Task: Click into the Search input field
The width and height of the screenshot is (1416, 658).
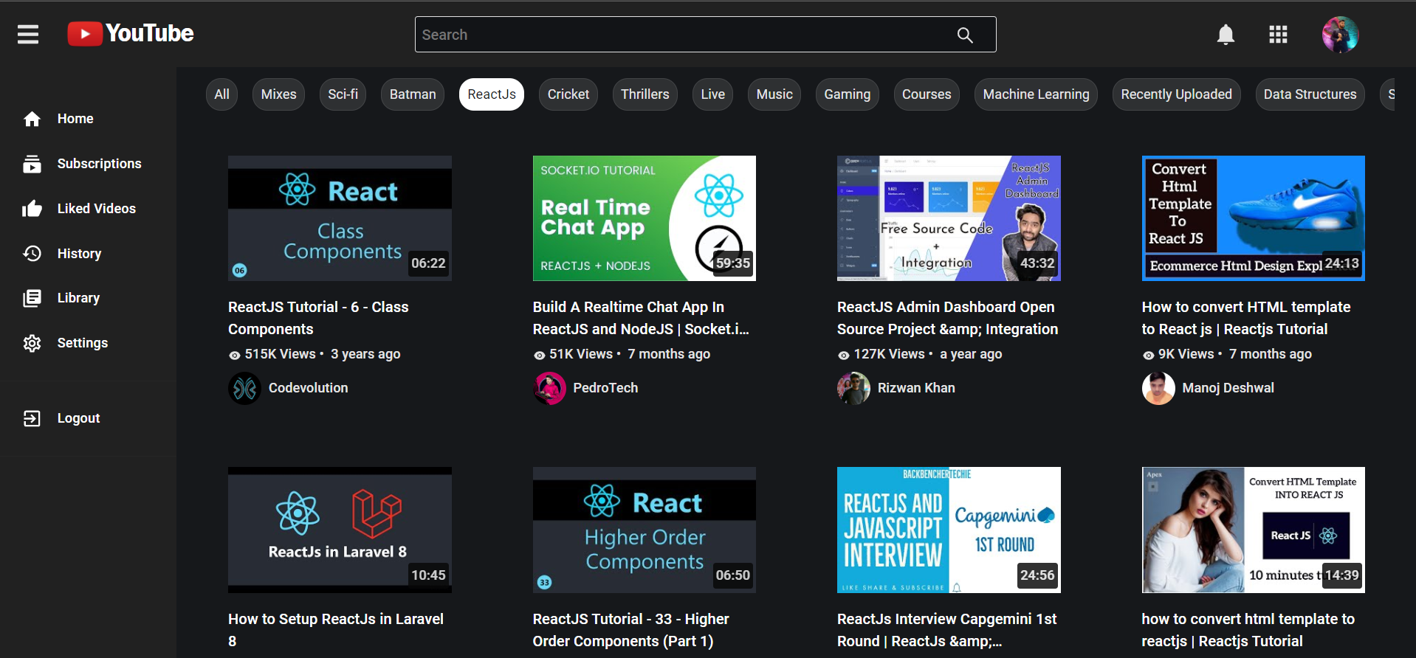Action: tap(679, 35)
